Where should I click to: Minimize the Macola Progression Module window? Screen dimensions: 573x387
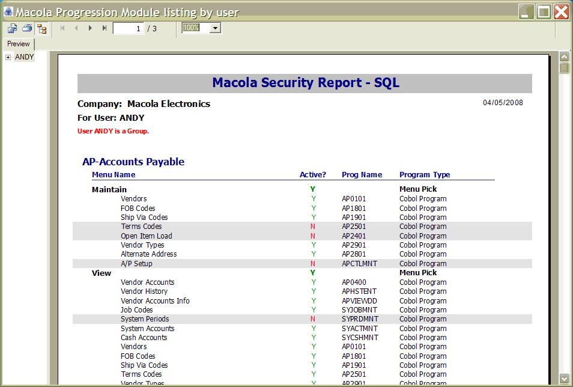coord(526,12)
